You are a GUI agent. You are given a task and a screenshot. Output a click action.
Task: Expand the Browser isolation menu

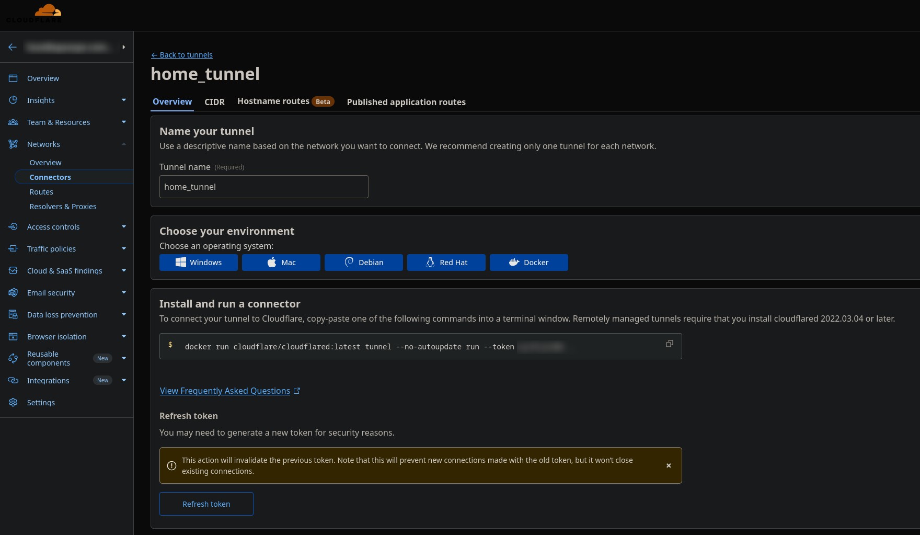point(124,337)
